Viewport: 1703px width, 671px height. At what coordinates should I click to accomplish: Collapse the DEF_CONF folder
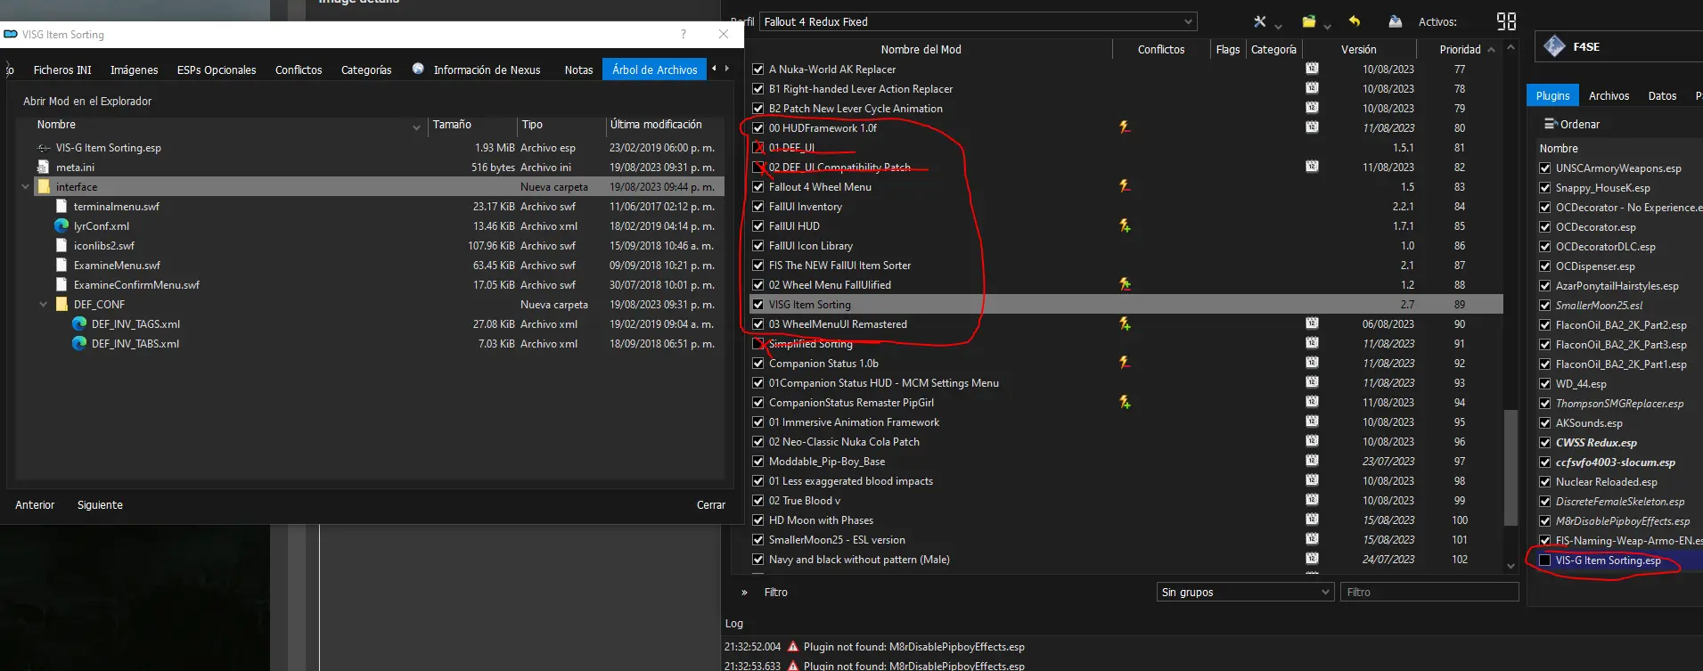point(43,304)
